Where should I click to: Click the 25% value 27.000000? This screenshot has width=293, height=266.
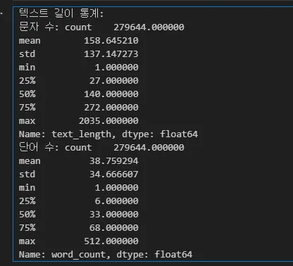114,81
